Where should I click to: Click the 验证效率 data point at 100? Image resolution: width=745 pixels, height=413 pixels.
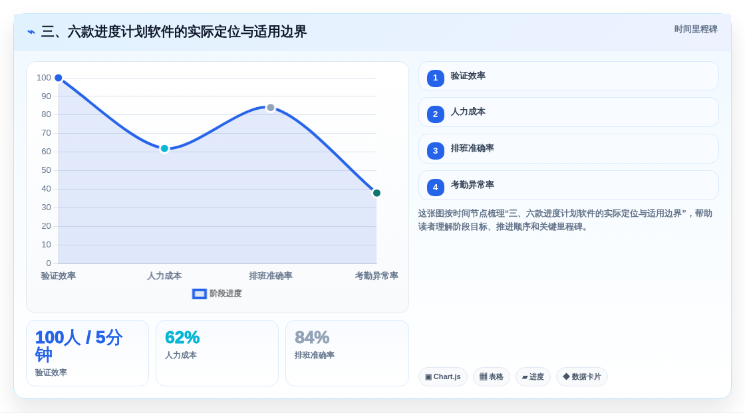59,78
